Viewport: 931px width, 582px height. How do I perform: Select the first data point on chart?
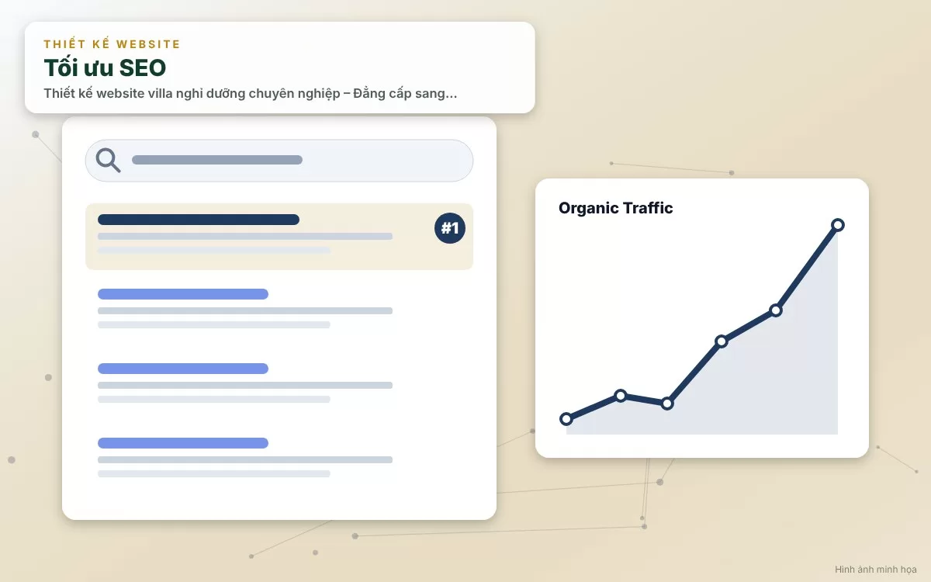tap(566, 419)
